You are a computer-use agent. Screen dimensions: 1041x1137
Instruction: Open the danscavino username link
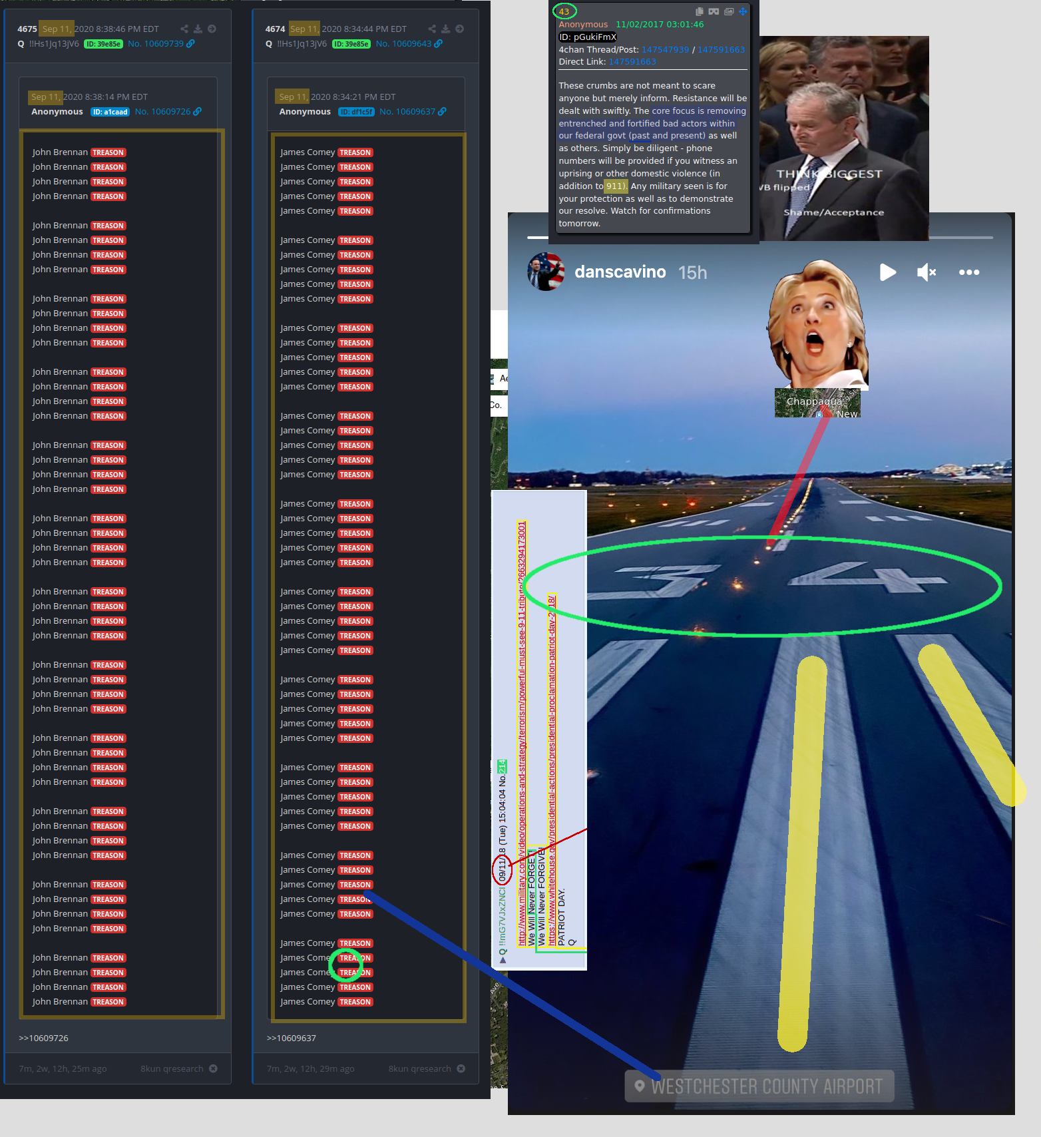[x=620, y=272]
